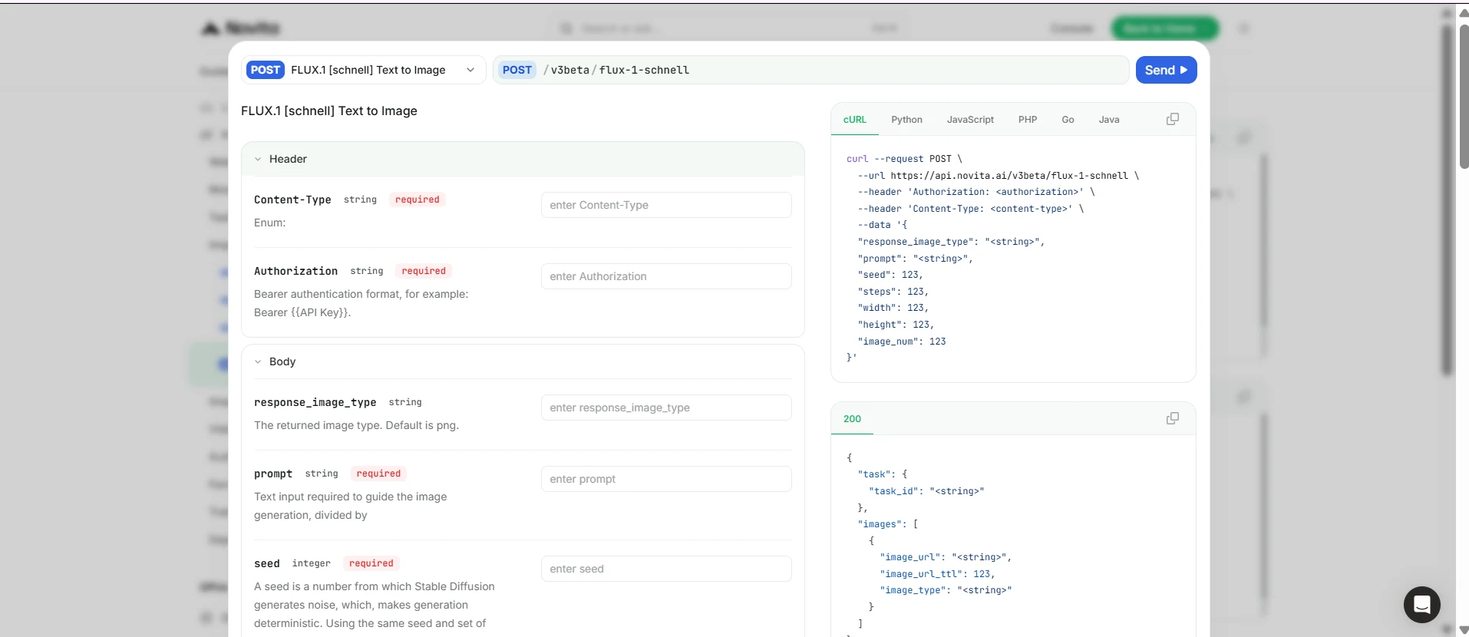Viewport: 1469px width, 637px height.
Task: Focus the Content-Type input field
Action: tap(666, 205)
